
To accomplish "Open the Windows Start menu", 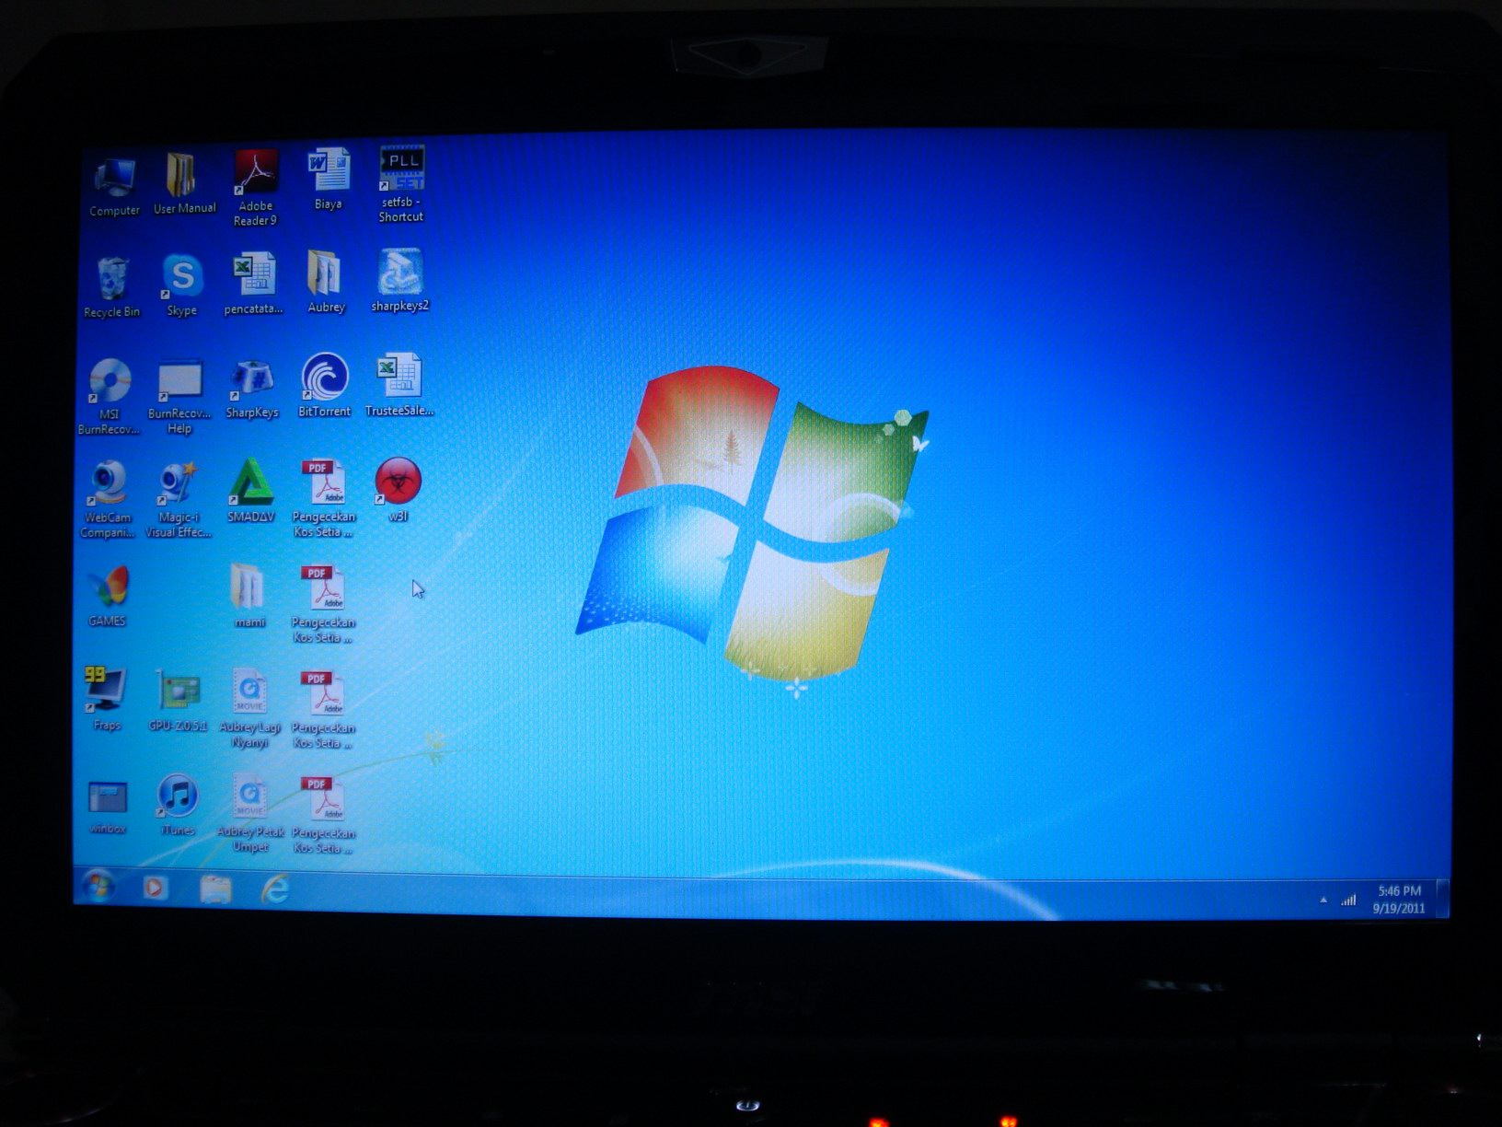I will [x=98, y=887].
